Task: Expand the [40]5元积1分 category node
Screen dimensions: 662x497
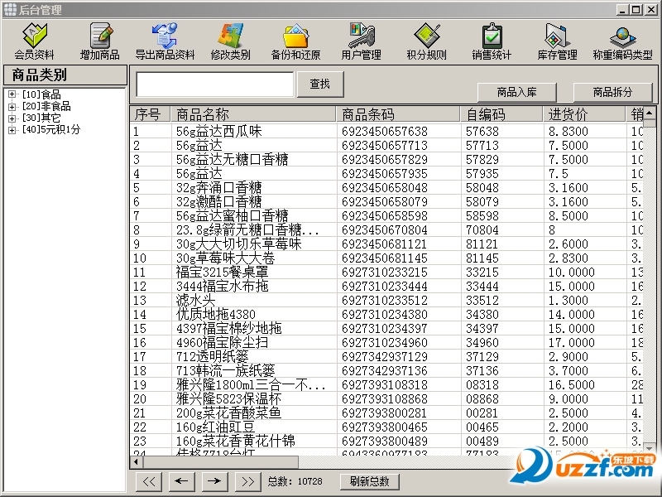Action: point(12,130)
